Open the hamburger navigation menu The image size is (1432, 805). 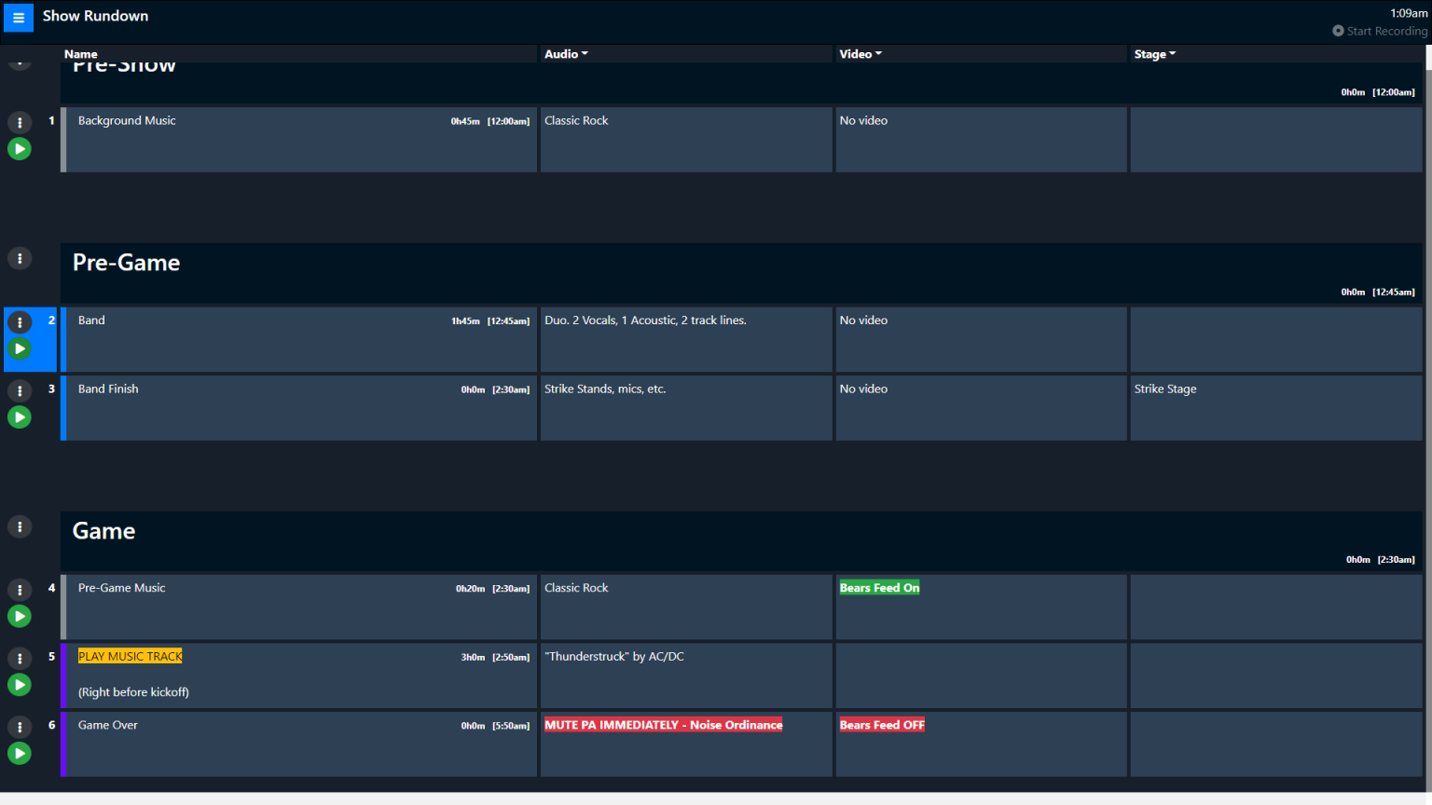click(18, 18)
